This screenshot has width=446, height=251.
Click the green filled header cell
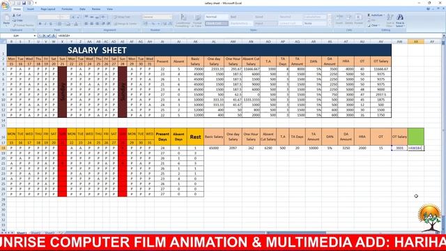point(415,137)
